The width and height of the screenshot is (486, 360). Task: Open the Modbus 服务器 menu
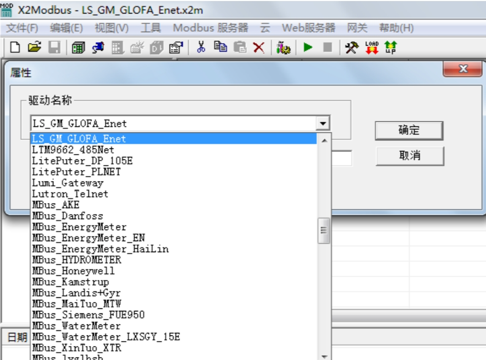[x=210, y=28]
